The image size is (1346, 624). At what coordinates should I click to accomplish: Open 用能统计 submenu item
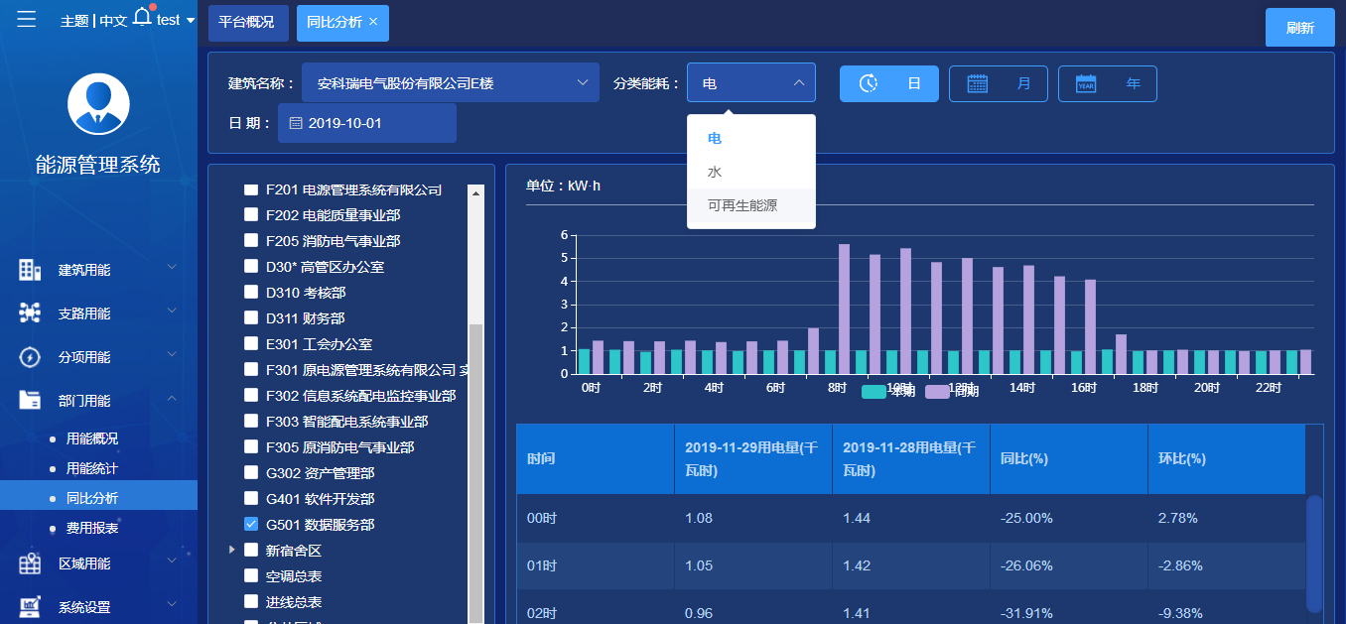[92, 468]
